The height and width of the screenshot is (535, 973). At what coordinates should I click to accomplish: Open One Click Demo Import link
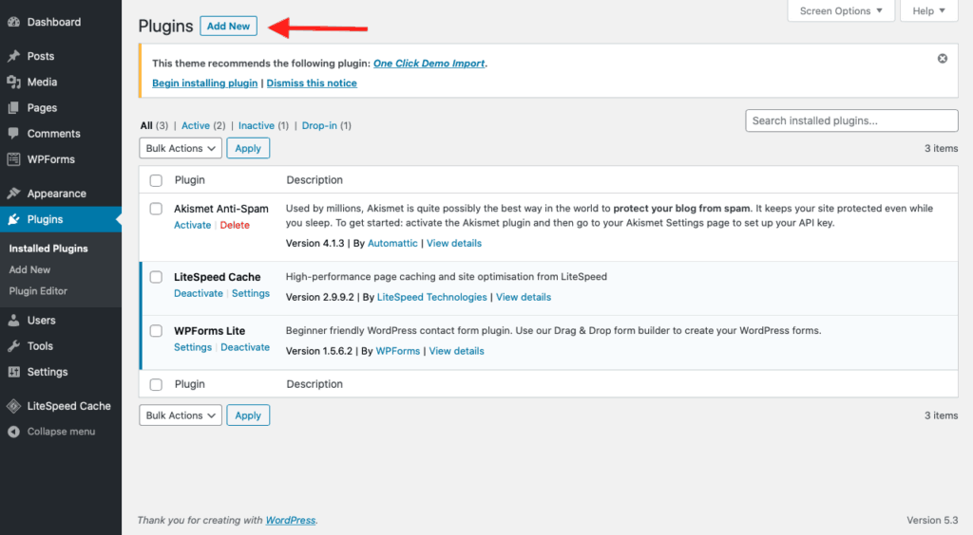429,64
